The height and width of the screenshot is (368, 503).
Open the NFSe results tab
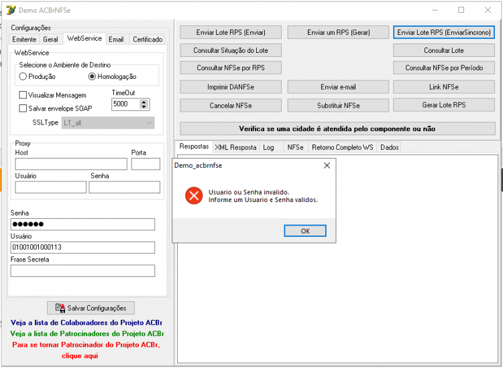pyautogui.click(x=296, y=147)
